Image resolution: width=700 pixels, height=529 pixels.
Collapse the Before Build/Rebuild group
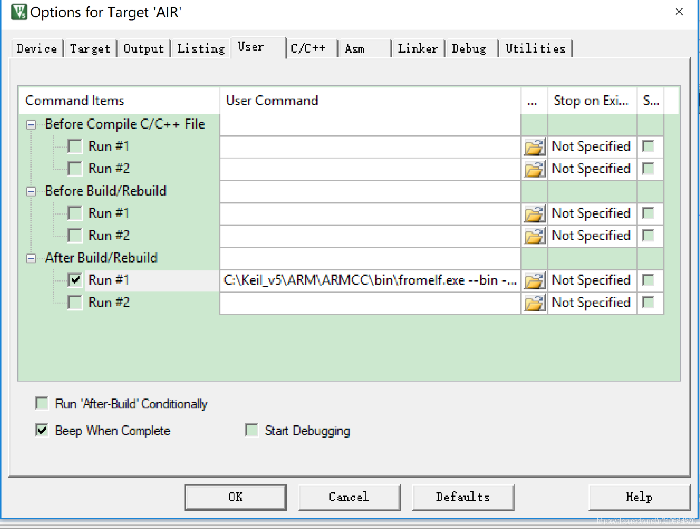click(31, 191)
